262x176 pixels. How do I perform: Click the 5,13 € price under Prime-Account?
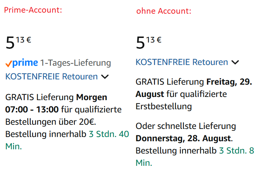tap(18, 43)
